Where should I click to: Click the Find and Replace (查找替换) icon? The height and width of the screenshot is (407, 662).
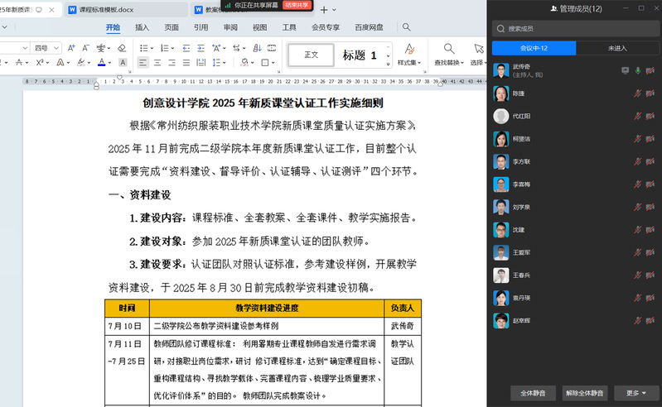(449, 49)
